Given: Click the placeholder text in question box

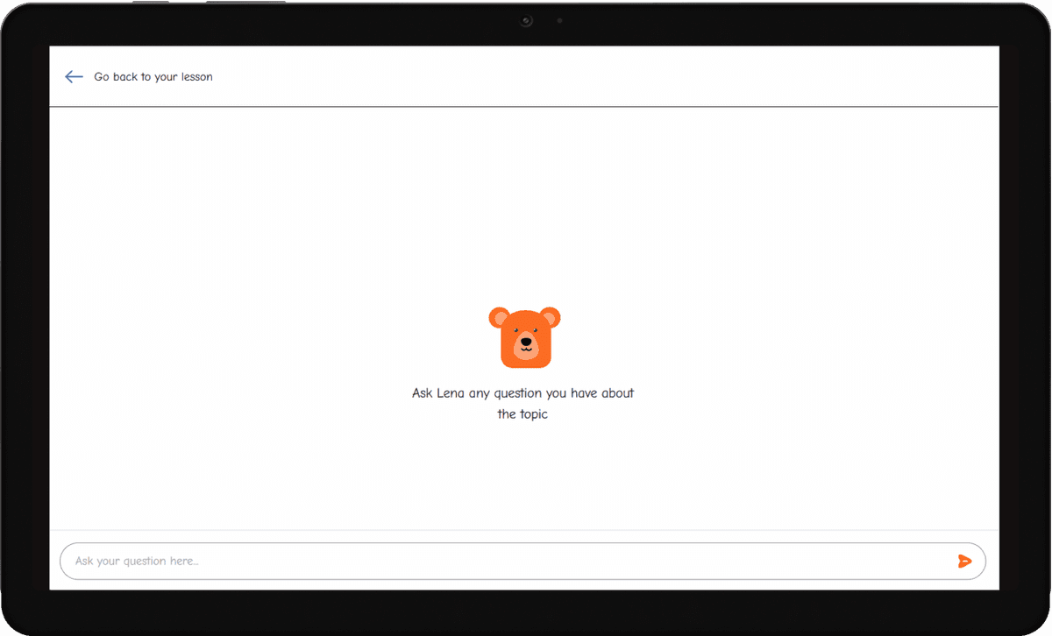Looking at the screenshot, I should click(137, 561).
